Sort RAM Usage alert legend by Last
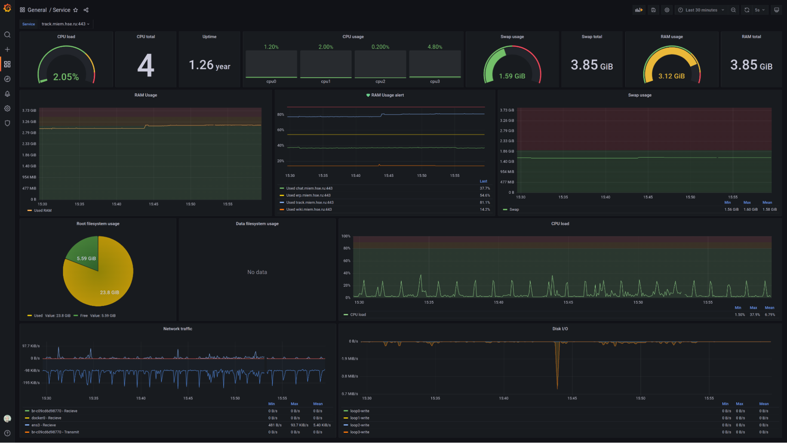787x443 pixels. tap(483, 182)
